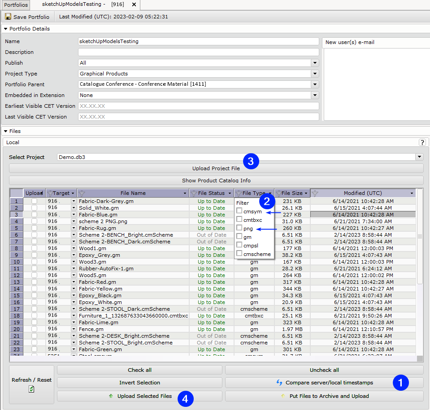Open Target dropdown for Wood1.gm row
The image size is (430, 410).
coord(74,248)
